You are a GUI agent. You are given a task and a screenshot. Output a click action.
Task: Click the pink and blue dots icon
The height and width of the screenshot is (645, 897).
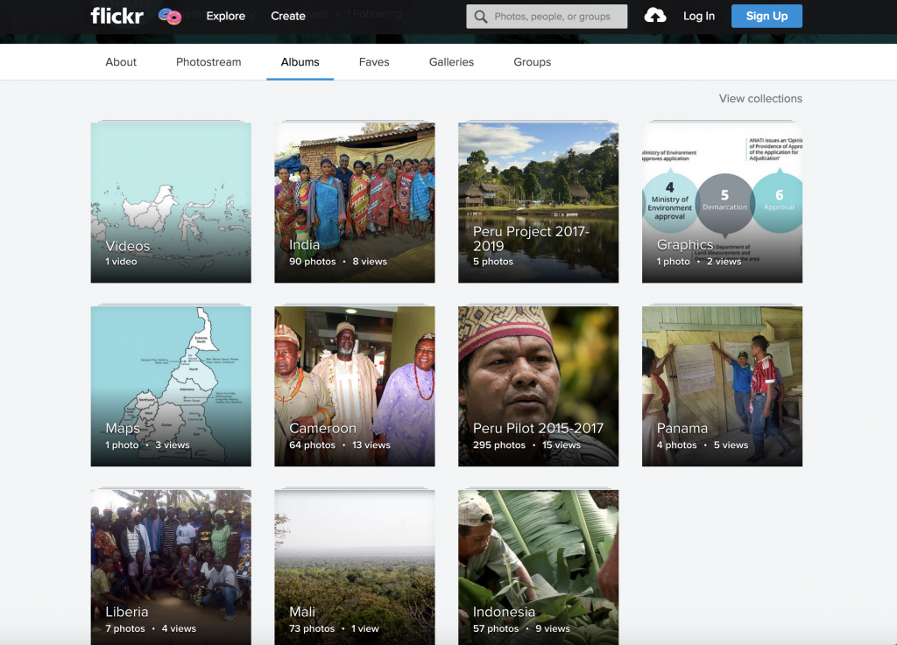(x=170, y=17)
